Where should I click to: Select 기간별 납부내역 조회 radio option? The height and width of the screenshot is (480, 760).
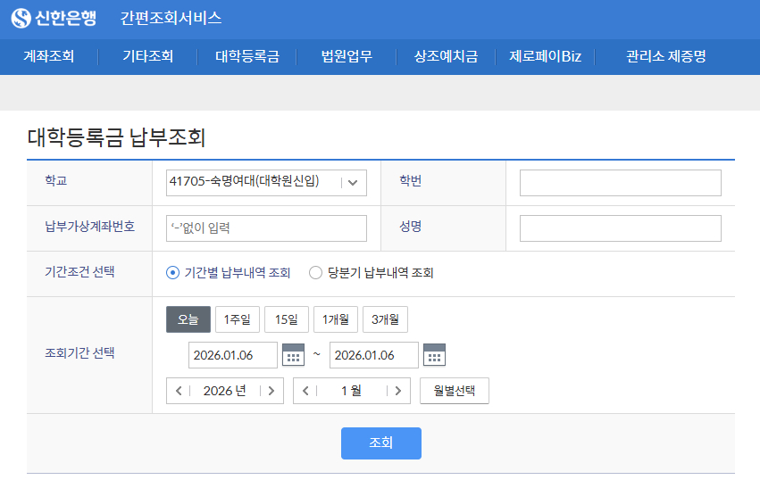[x=173, y=273]
